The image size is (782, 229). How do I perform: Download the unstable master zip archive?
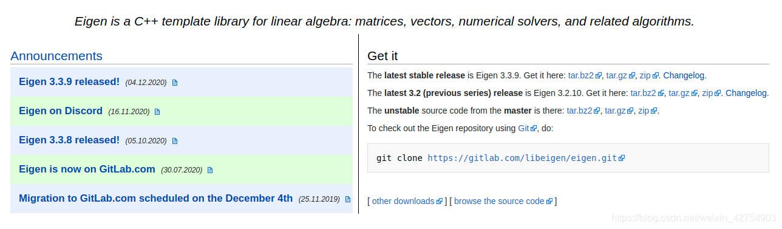644,111
